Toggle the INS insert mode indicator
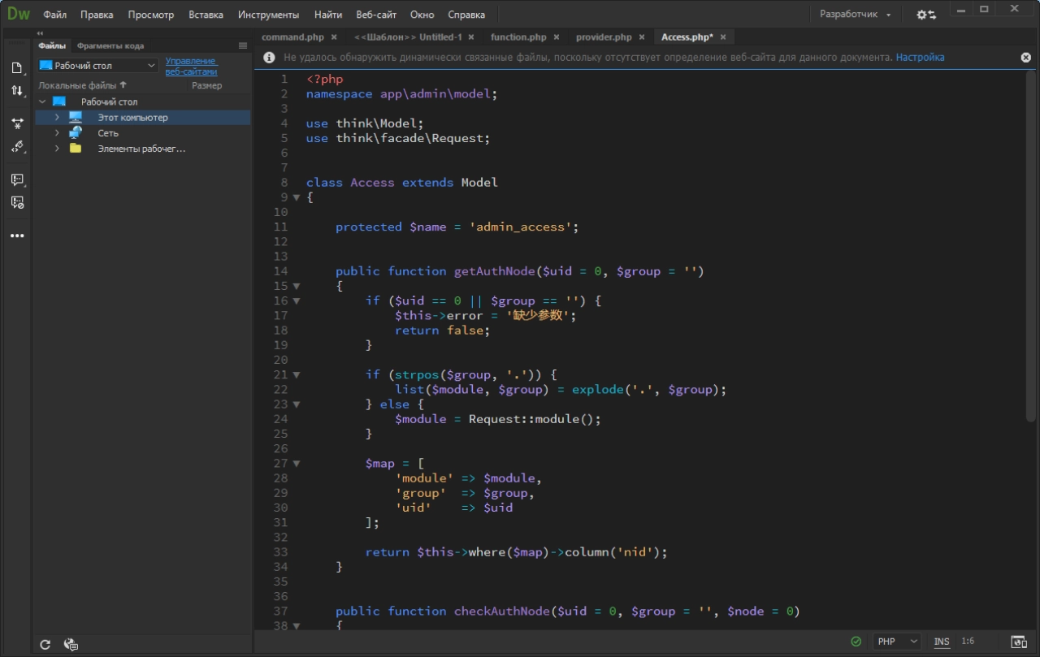The width and height of the screenshot is (1040, 657). click(x=942, y=642)
